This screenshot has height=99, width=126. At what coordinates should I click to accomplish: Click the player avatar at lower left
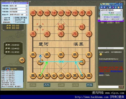point(8,69)
